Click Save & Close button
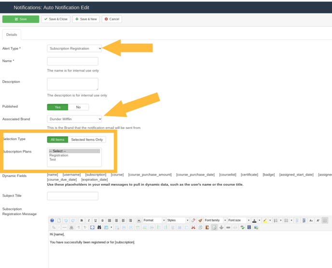 pos(56,19)
